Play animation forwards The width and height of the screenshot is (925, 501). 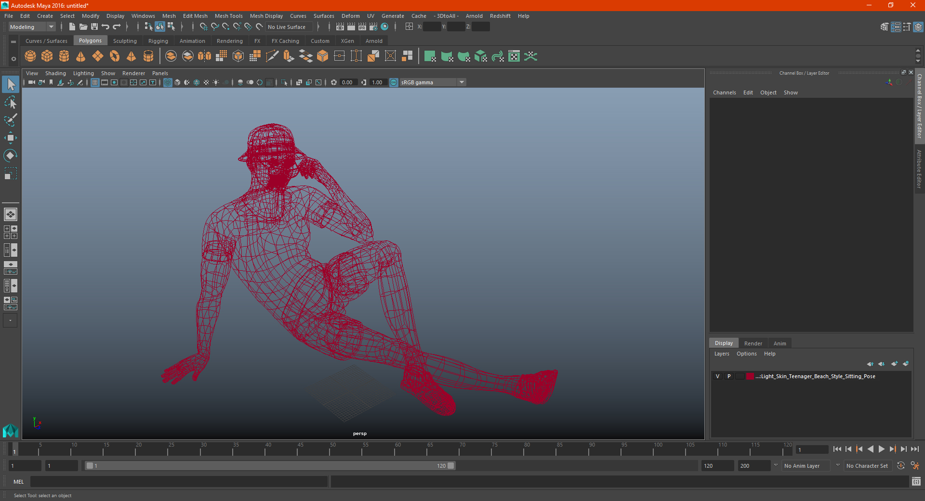[881, 449]
